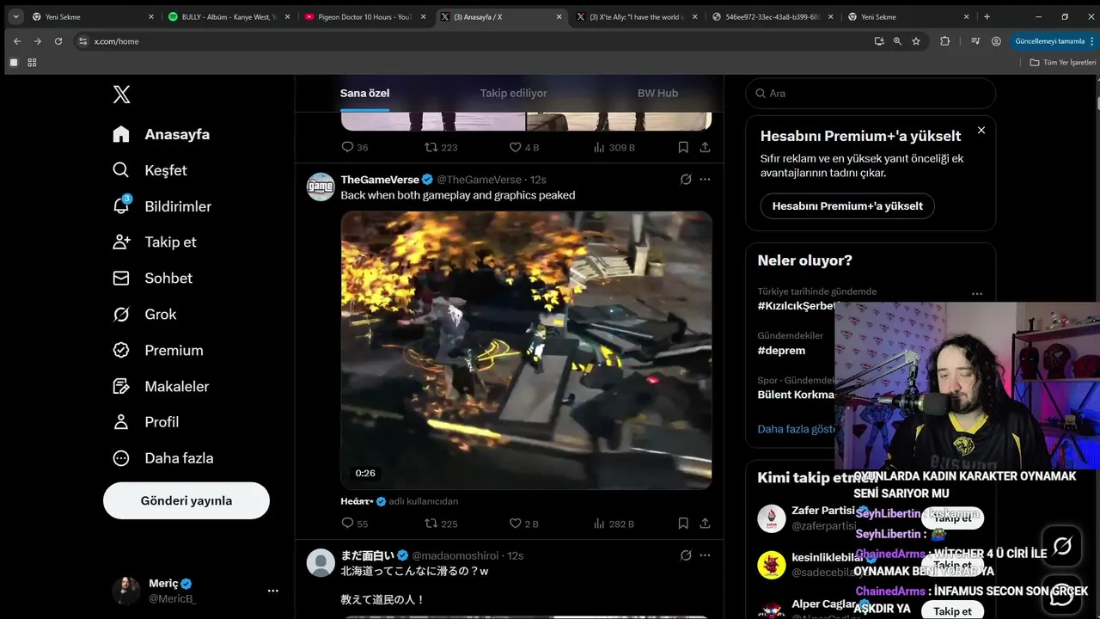Bookmark the post with 309 B views
The image size is (1100, 619).
[x=683, y=147]
